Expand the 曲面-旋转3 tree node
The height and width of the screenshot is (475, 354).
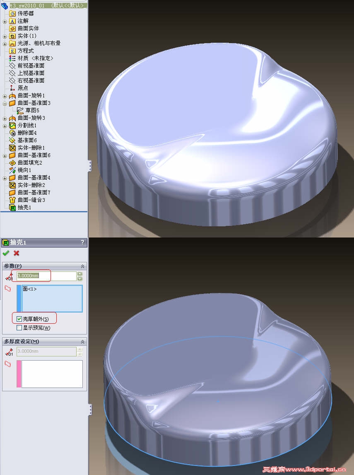[x=5, y=119]
